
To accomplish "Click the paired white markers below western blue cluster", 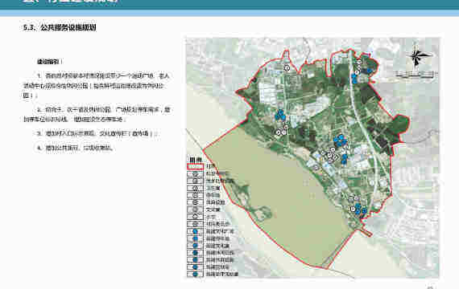I will coord(281,132).
